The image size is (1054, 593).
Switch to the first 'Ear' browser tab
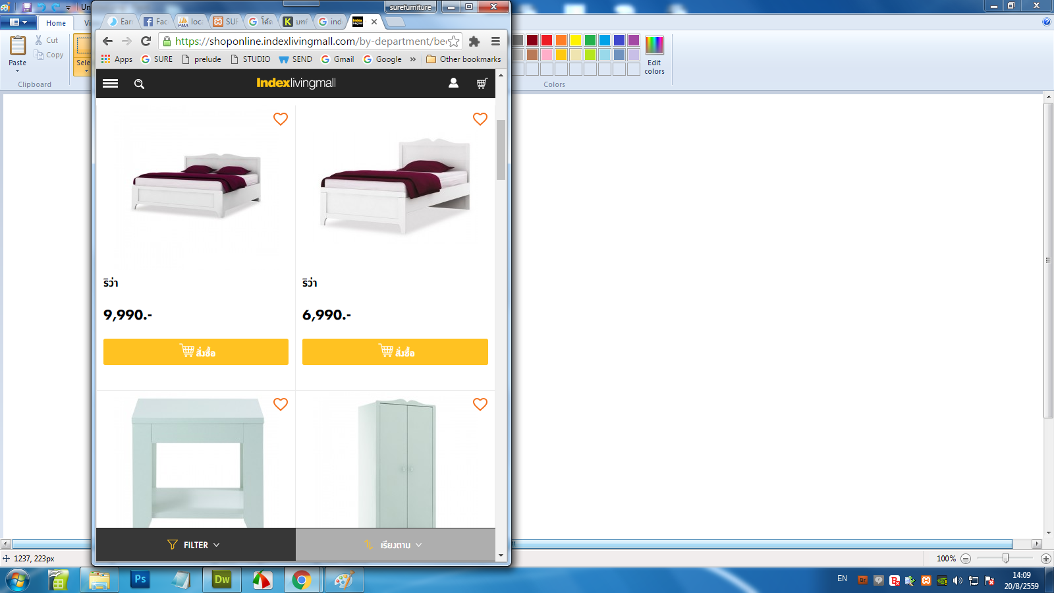pyautogui.click(x=121, y=22)
